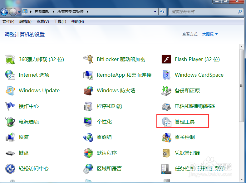
Task: Open the 电源选项 link text
Action: click(29, 122)
